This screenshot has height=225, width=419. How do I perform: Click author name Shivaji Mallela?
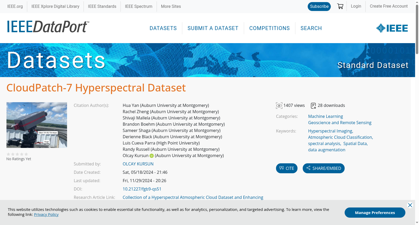(136, 118)
